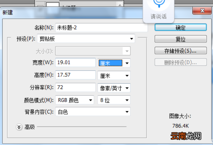Image resolution: width=213 pixels, height=145 pixels.
Task: Open the 颜色模式 dropdown RGB 颜色
Action: point(75,100)
